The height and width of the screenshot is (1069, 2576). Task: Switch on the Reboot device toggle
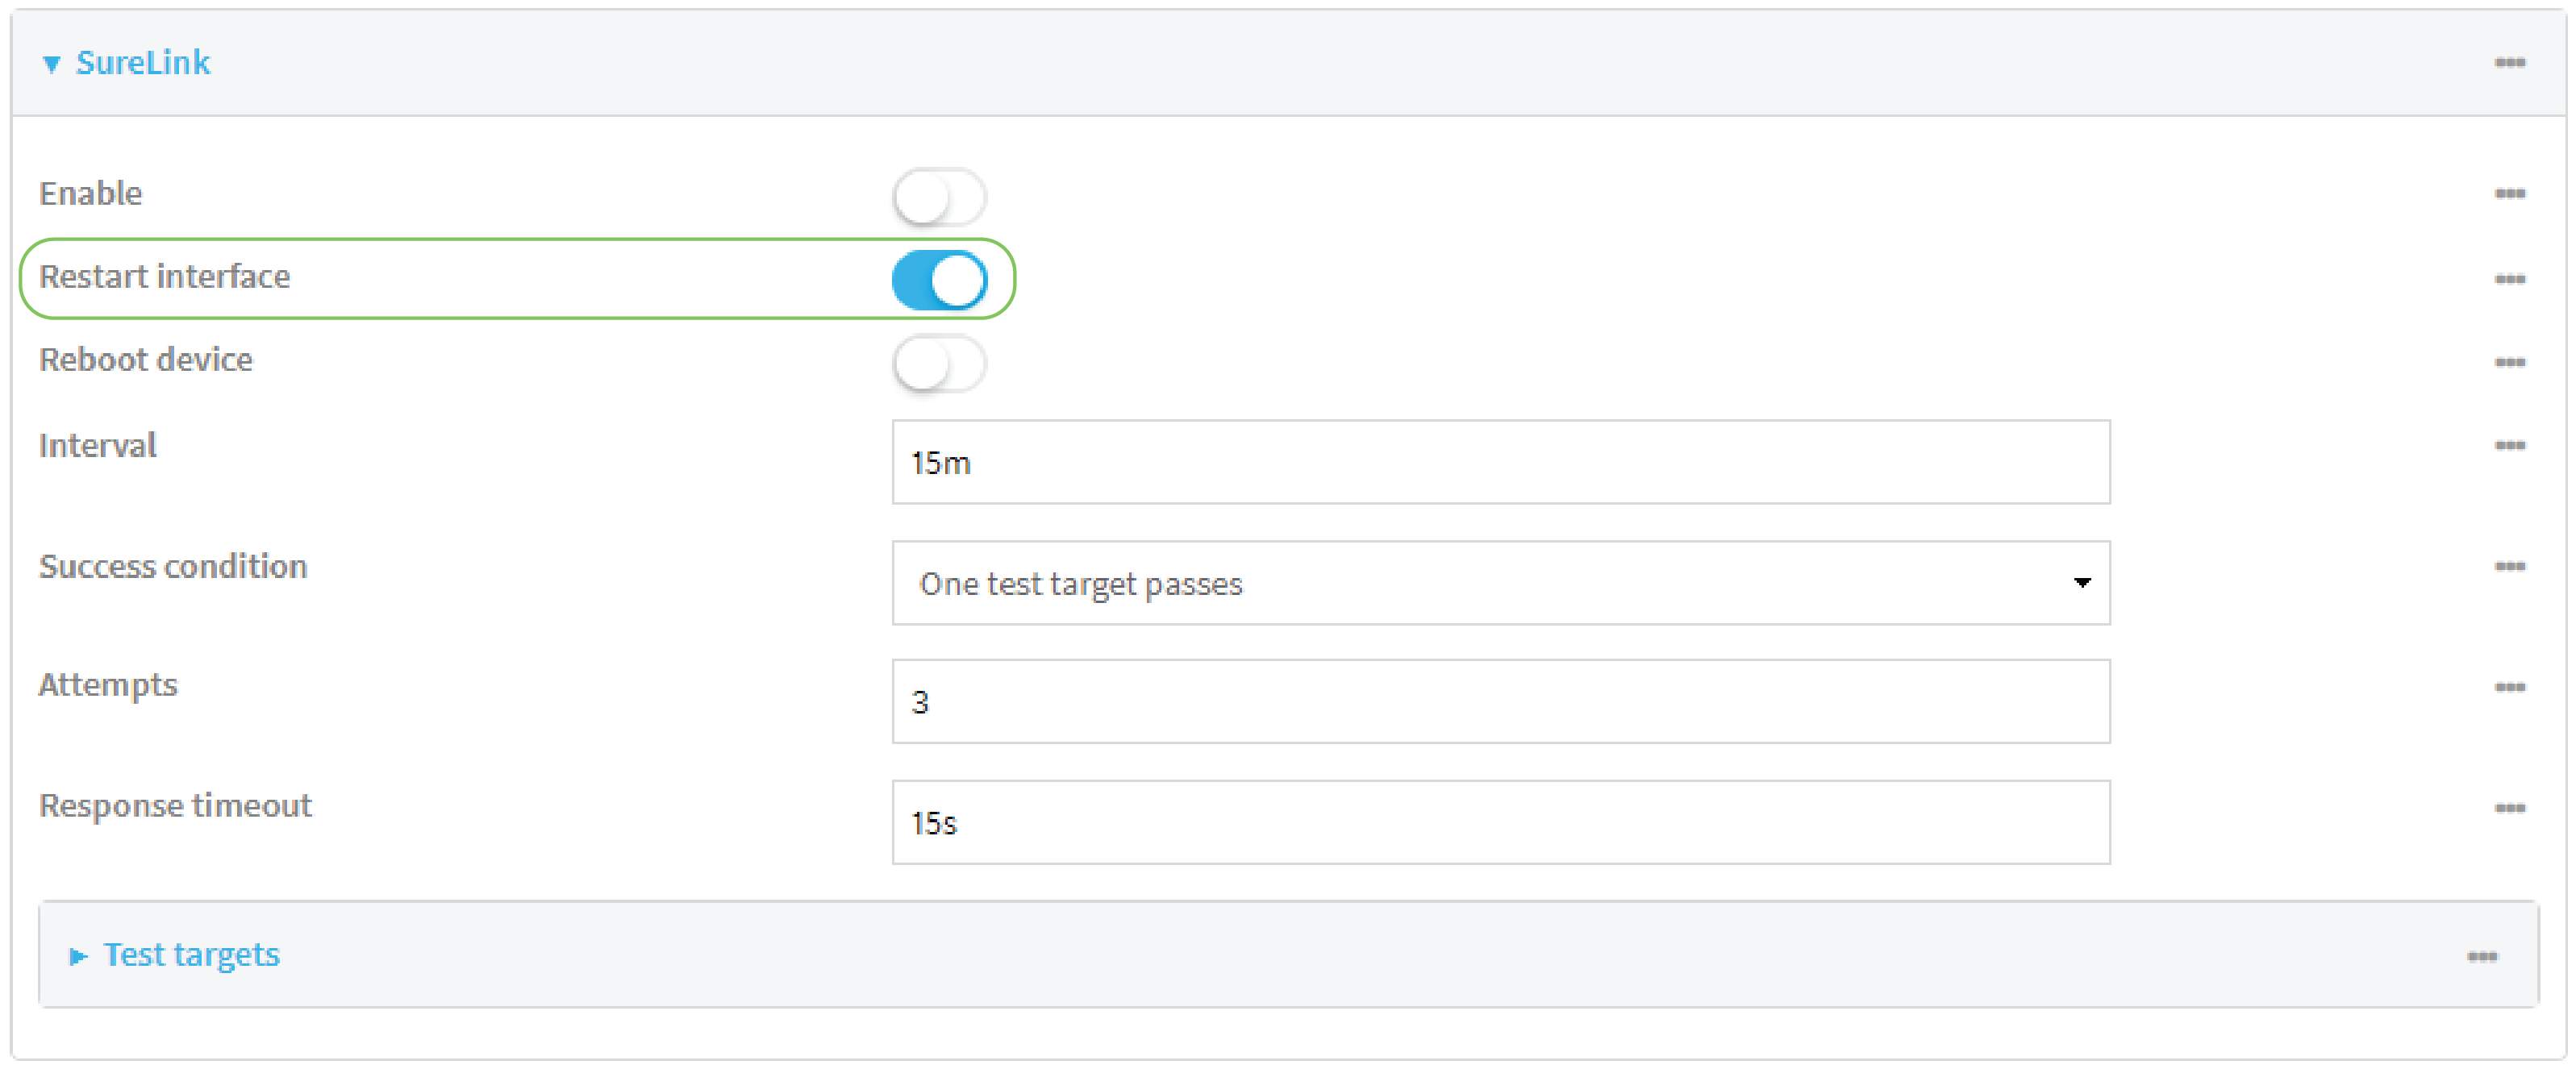pyautogui.click(x=939, y=364)
